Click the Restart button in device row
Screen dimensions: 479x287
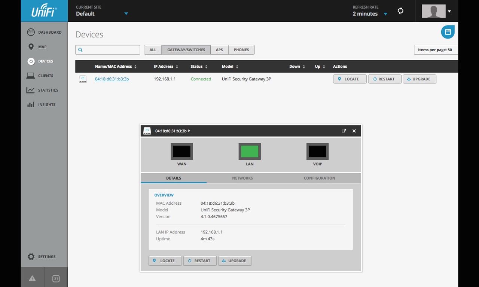(384, 79)
